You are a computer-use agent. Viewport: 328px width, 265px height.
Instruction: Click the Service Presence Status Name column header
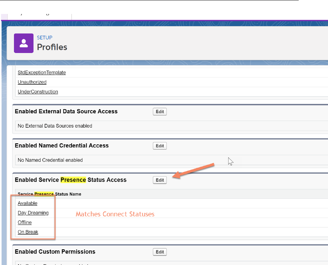pos(49,194)
